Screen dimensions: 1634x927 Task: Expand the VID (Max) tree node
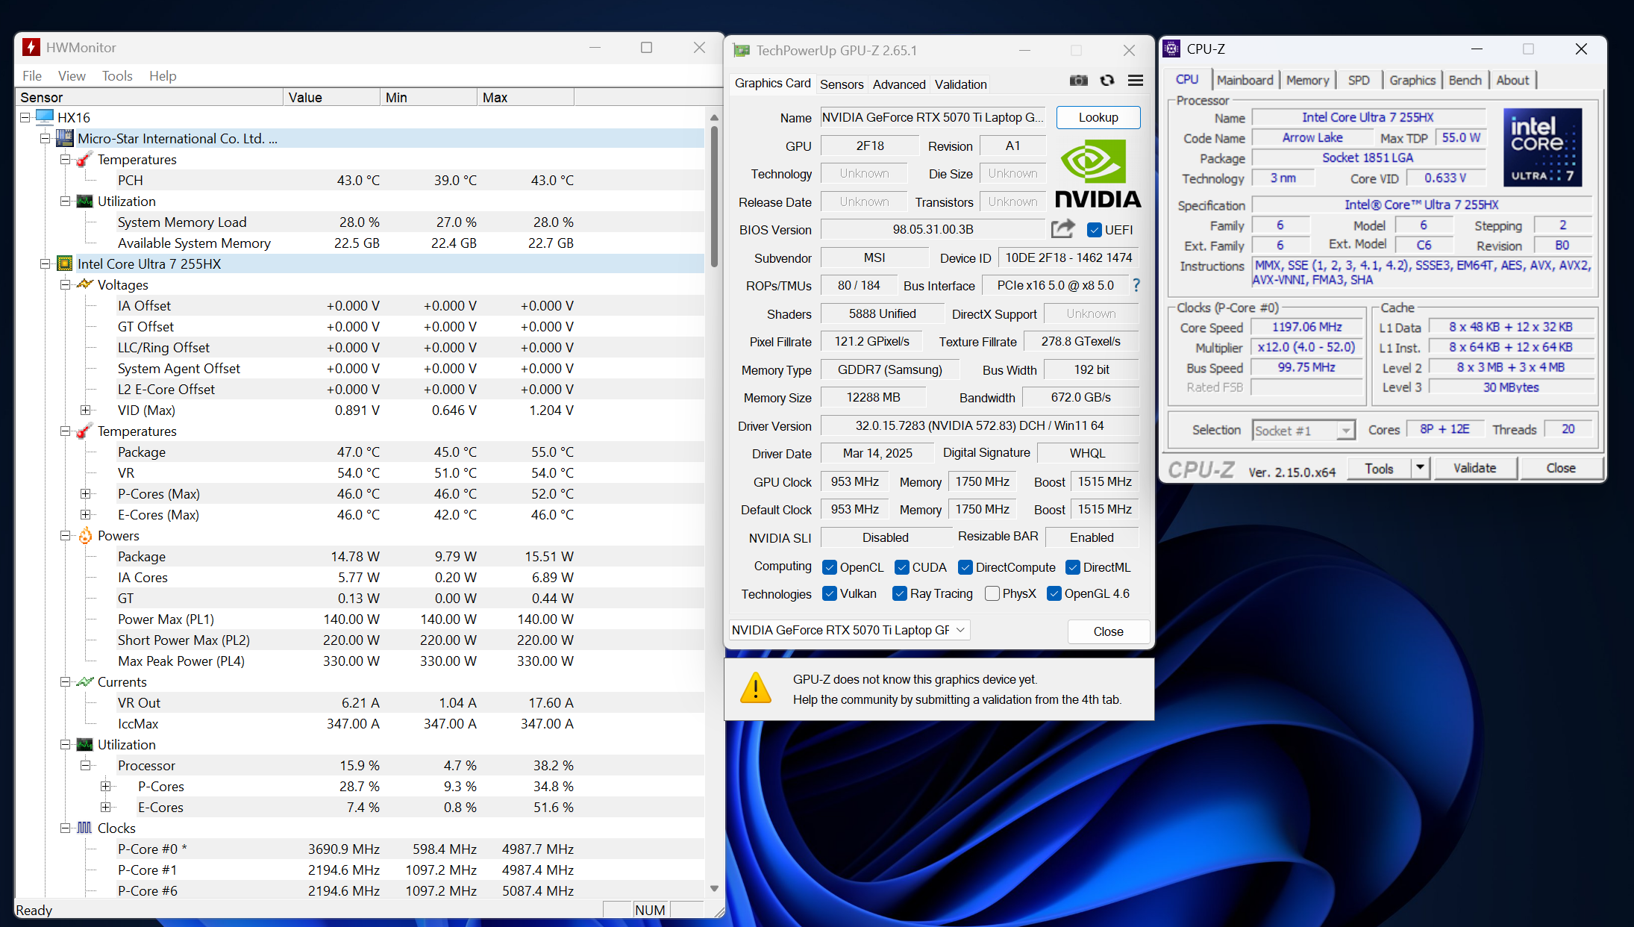point(86,411)
